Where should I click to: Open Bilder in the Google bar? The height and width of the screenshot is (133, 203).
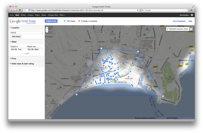tap(23, 15)
